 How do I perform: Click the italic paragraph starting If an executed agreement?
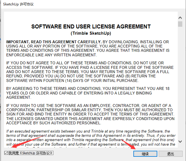click(x=91, y=139)
